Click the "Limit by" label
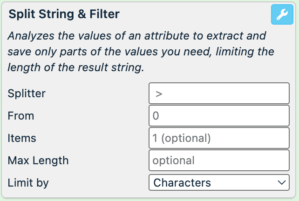This screenshot has width=299, height=201. click(x=28, y=183)
